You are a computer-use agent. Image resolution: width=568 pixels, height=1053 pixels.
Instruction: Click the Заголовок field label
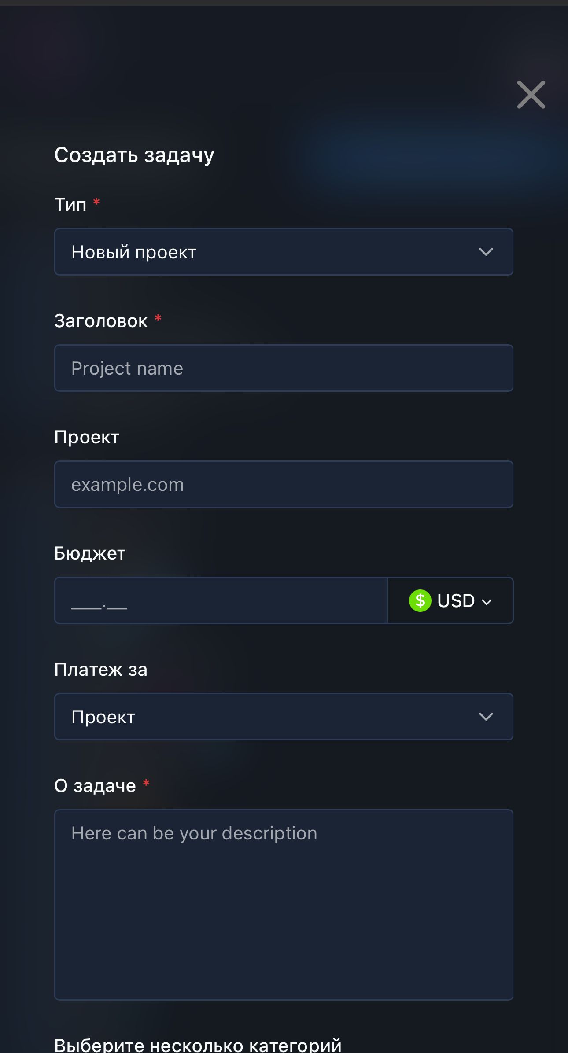[x=101, y=321]
